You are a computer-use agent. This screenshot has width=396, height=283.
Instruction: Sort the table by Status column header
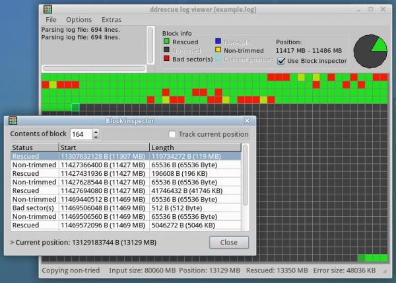click(34, 147)
